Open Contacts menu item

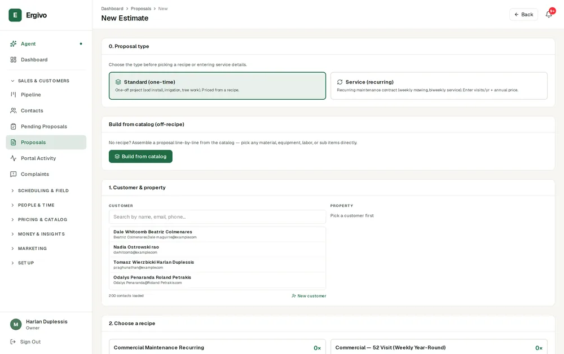[46, 110]
